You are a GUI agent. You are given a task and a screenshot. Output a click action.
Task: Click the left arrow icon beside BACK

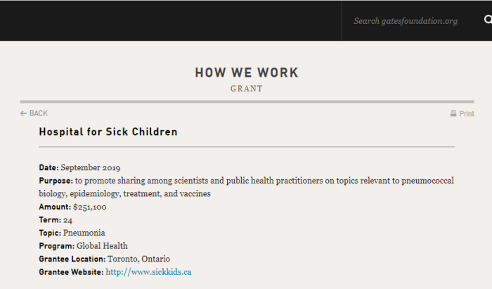(23, 113)
